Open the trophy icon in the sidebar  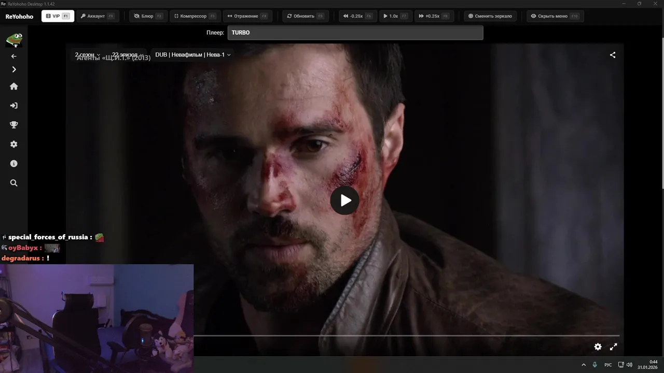point(14,125)
